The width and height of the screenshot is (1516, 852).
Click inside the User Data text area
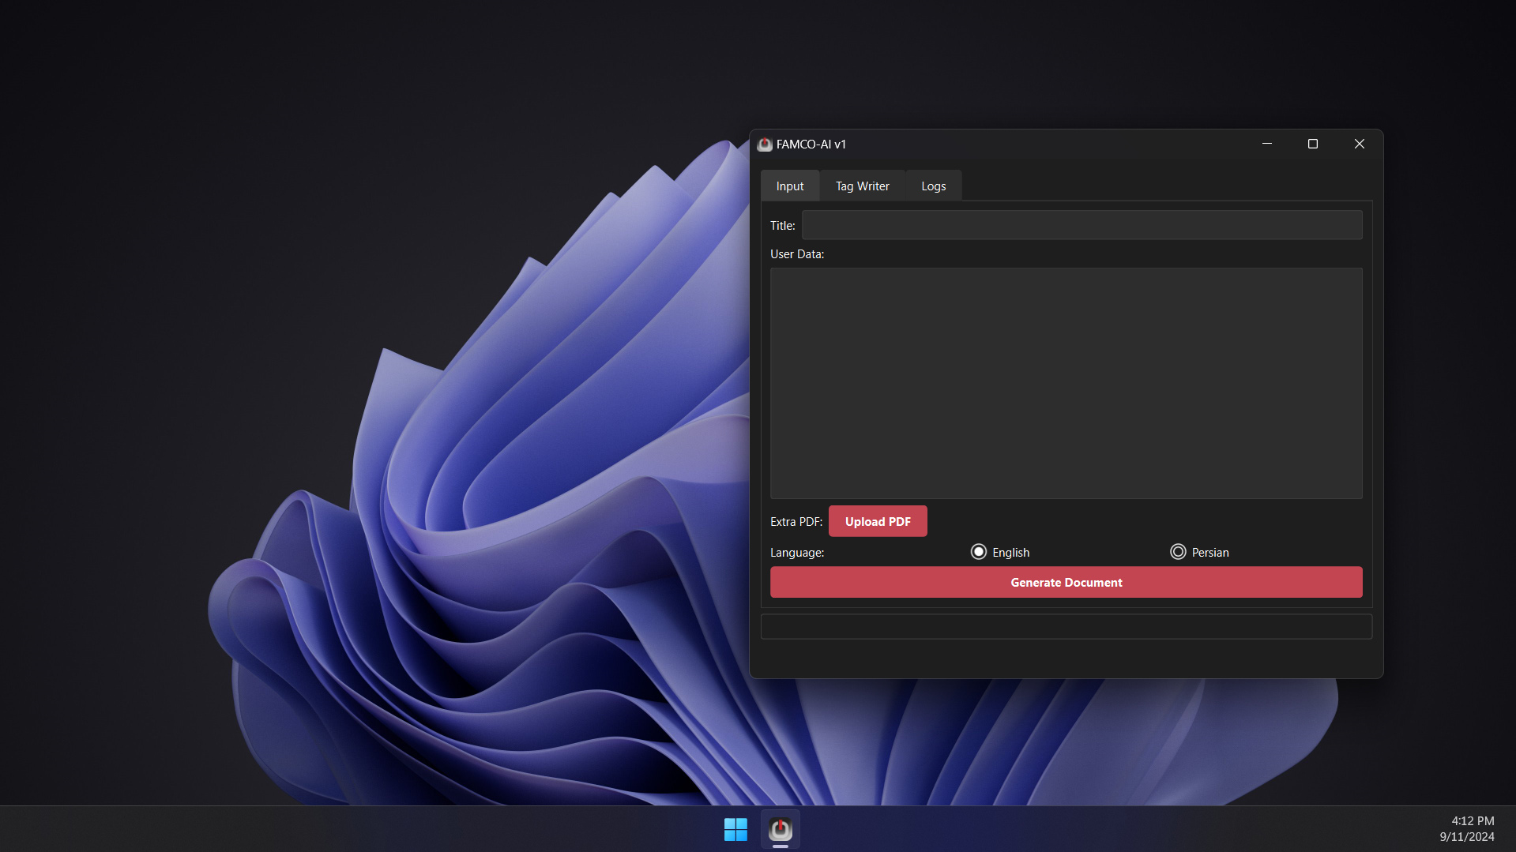[x=1066, y=383]
